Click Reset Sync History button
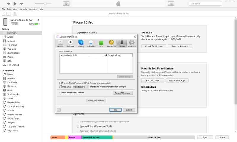Viewport: 237px width, 142px height. click(96, 101)
